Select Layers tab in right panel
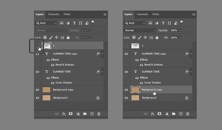Viewport: 222px width, 130px height. (x=128, y=14)
